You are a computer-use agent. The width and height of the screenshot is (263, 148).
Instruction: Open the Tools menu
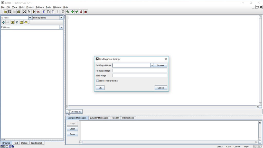click(x=48, y=7)
